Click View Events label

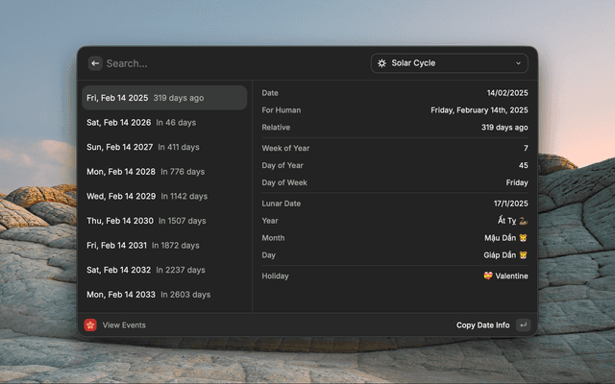click(124, 325)
